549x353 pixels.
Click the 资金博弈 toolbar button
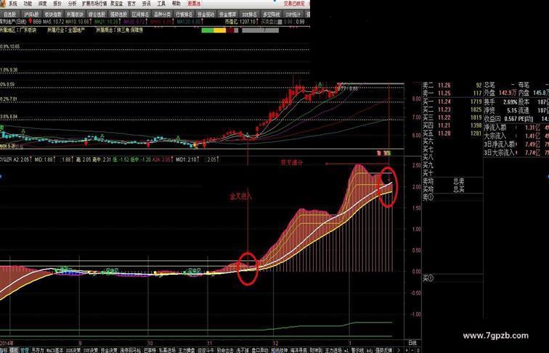(x=227, y=14)
